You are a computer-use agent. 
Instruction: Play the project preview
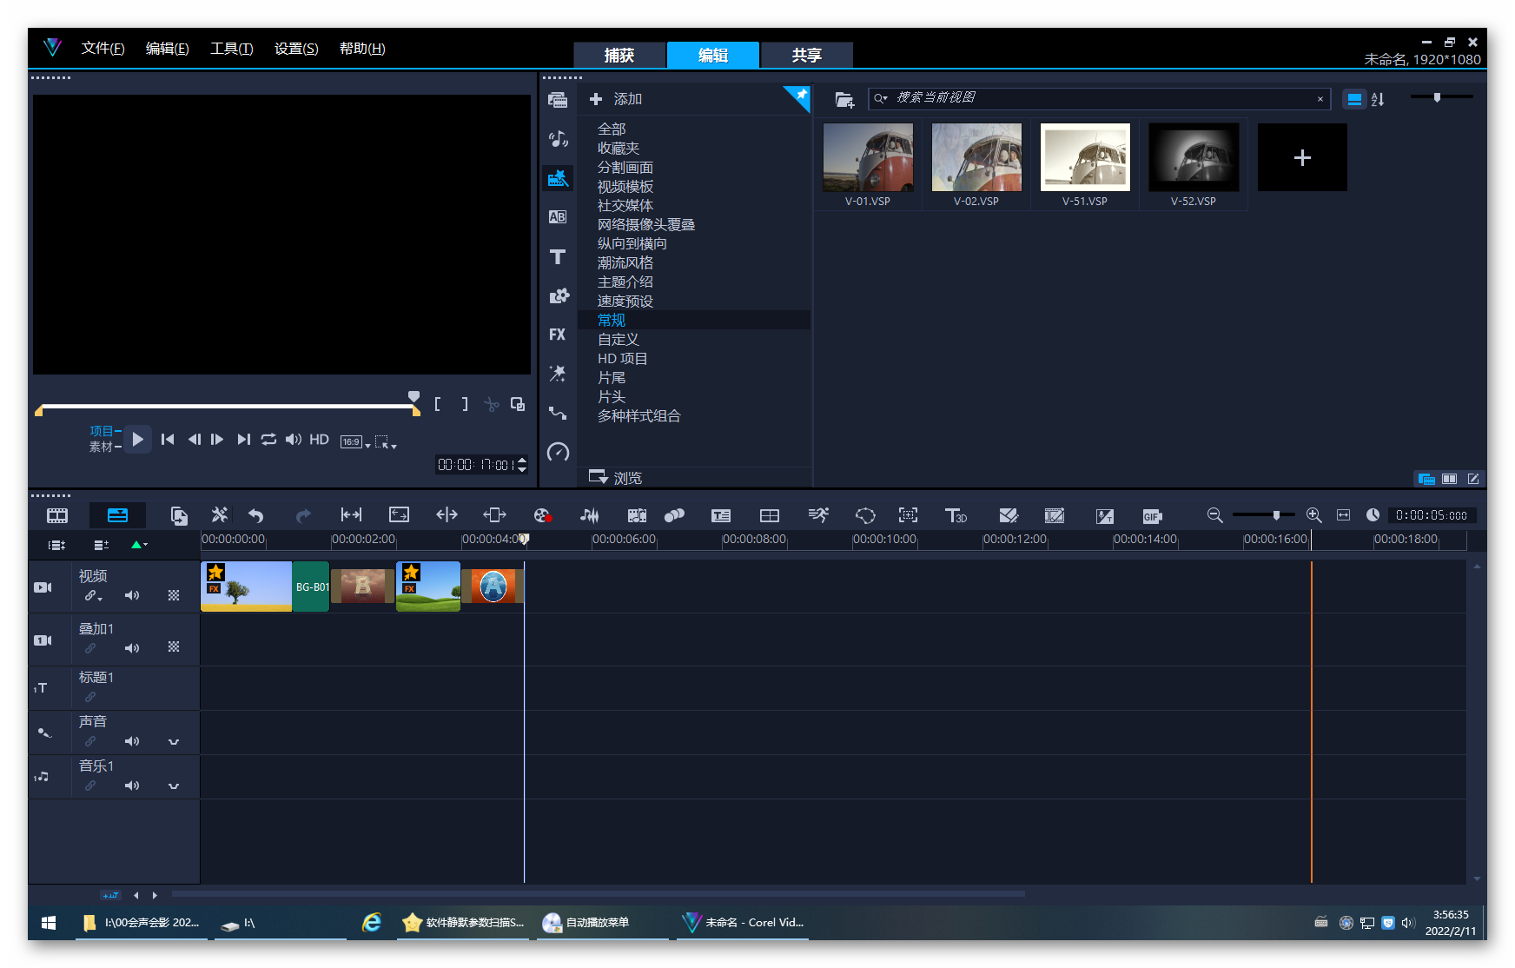[x=137, y=440]
